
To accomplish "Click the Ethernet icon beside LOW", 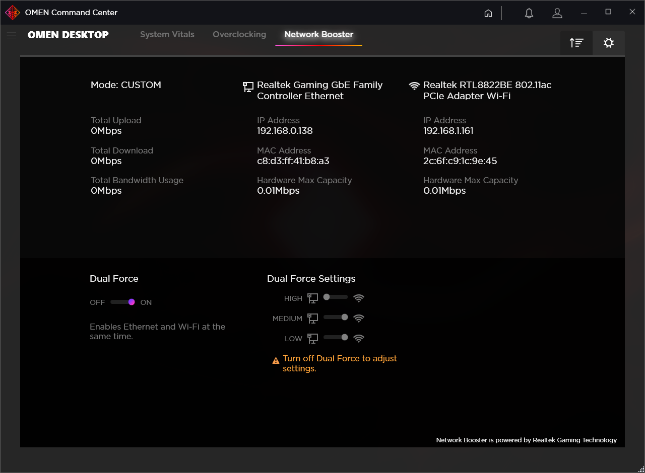I will (x=313, y=339).
